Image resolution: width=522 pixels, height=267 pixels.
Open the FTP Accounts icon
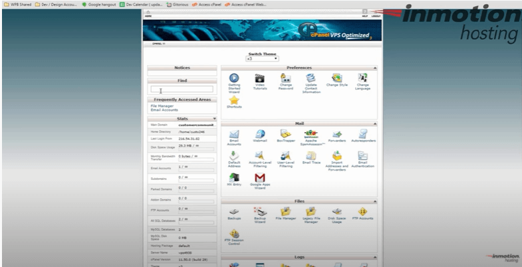[x=362, y=212]
